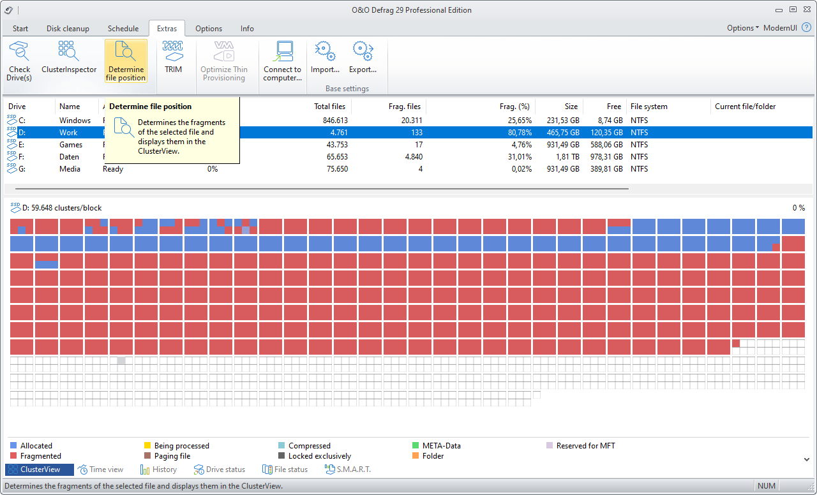
Task: Click the Compressed legend swatch
Action: point(281,445)
